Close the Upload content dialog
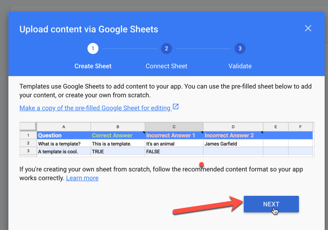The width and height of the screenshot is (328, 230). 308,28
